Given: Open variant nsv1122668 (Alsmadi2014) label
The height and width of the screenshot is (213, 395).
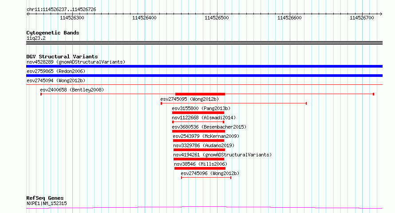Looking at the screenshot, I should [x=204, y=118].
